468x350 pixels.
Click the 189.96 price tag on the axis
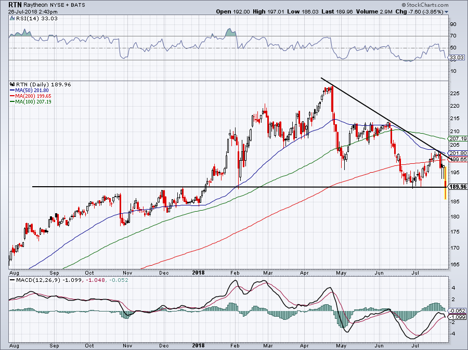[458, 187]
